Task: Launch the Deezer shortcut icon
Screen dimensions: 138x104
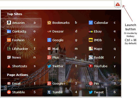Action: click(49, 31)
